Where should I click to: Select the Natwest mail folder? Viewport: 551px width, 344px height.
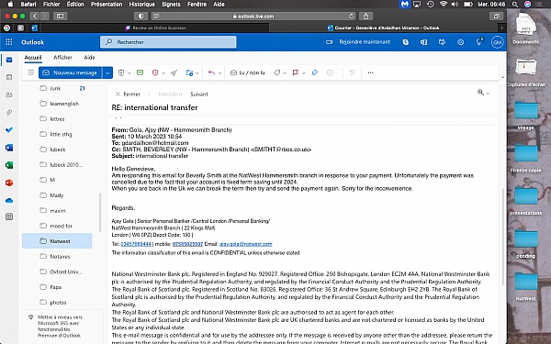pyautogui.click(x=57, y=241)
